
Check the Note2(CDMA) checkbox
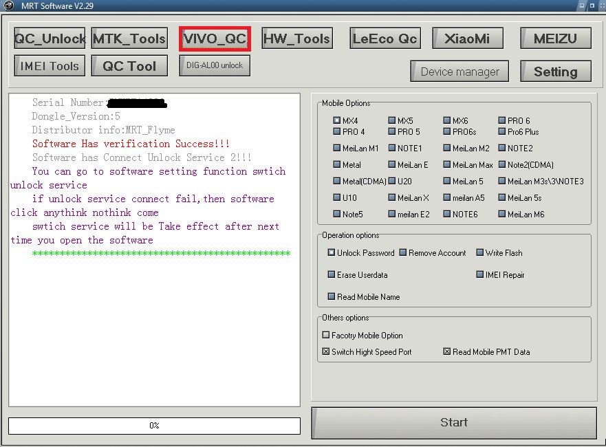pos(502,164)
